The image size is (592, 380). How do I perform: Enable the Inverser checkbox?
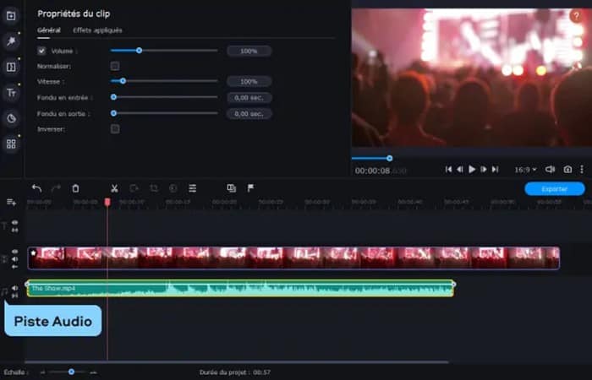[x=115, y=129]
